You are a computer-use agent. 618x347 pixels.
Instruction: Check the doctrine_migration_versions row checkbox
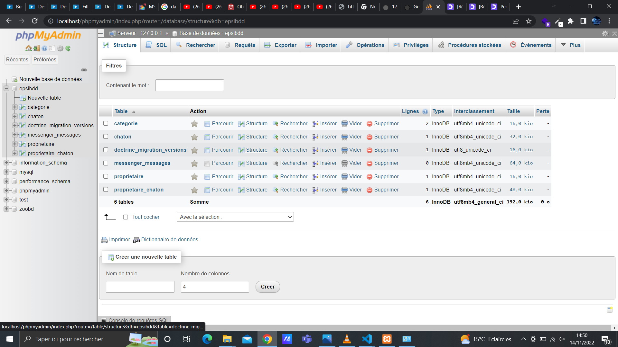coord(106,150)
